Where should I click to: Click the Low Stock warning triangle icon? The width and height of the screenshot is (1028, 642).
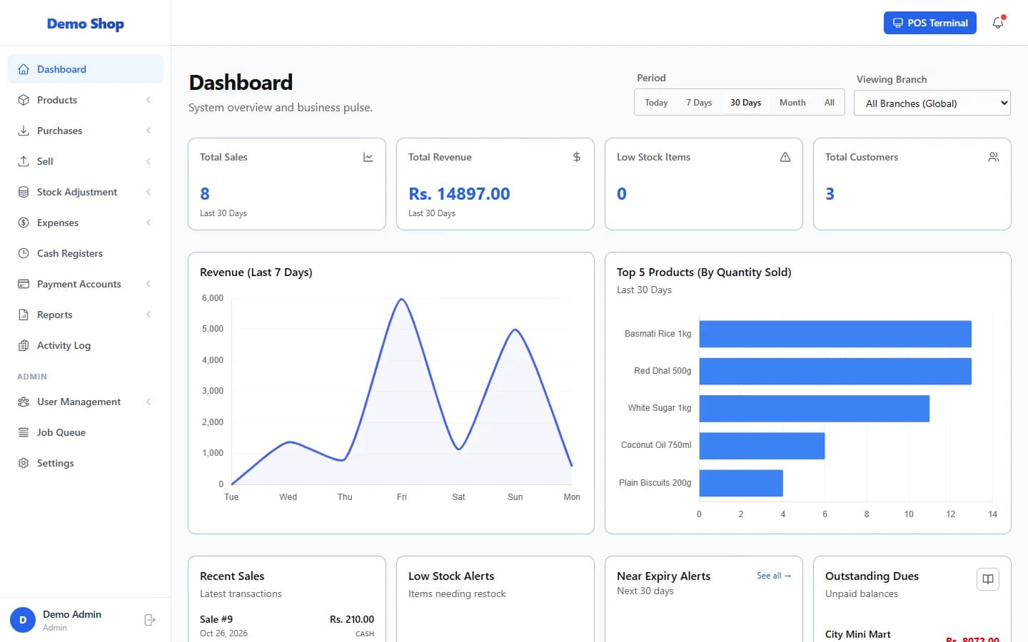pyautogui.click(x=785, y=157)
